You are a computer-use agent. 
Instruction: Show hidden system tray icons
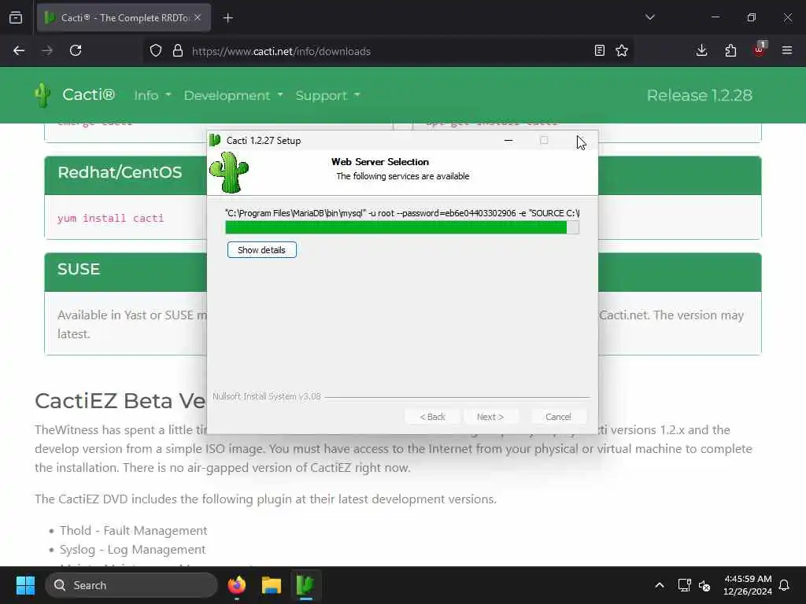(x=660, y=585)
